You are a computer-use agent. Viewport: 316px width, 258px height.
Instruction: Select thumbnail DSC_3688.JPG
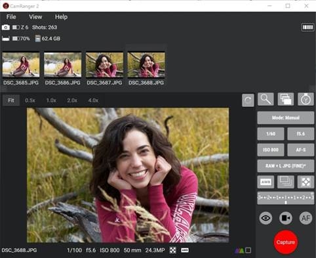pyautogui.click(x=146, y=65)
